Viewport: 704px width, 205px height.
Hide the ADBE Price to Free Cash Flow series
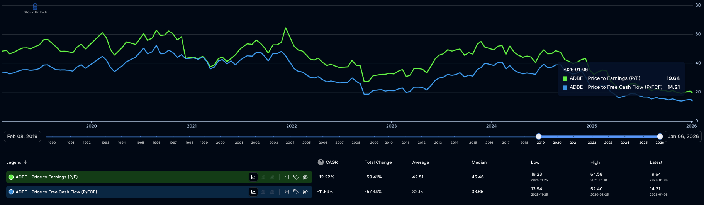coord(305,192)
